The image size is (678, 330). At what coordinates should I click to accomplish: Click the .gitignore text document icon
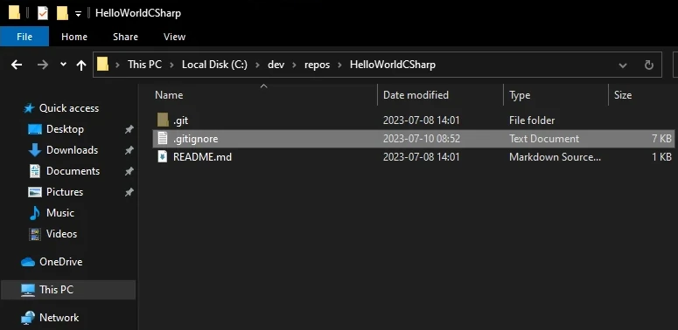(x=163, y=139)
